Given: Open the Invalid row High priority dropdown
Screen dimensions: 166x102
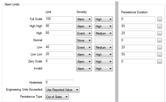Looking at the screenshot, I should [104, 69].
